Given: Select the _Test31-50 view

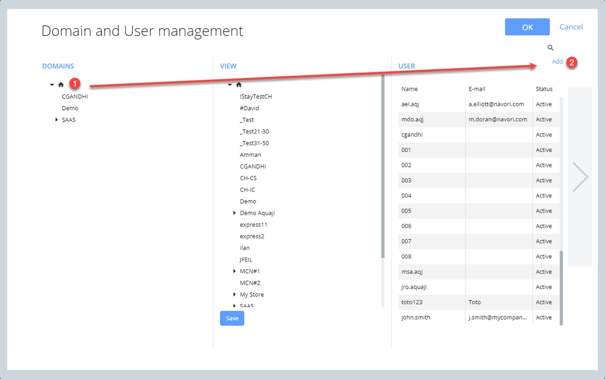Looking at the screenshot, I should [255, 143].
